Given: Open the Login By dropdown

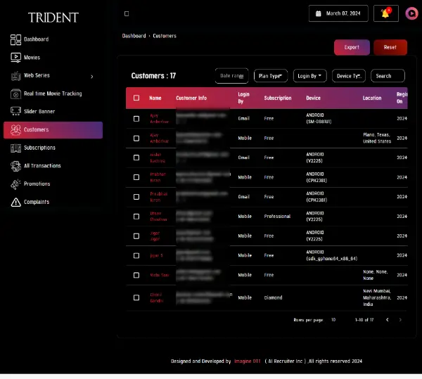Looking at the screenshot, I should tap(310, 76).
